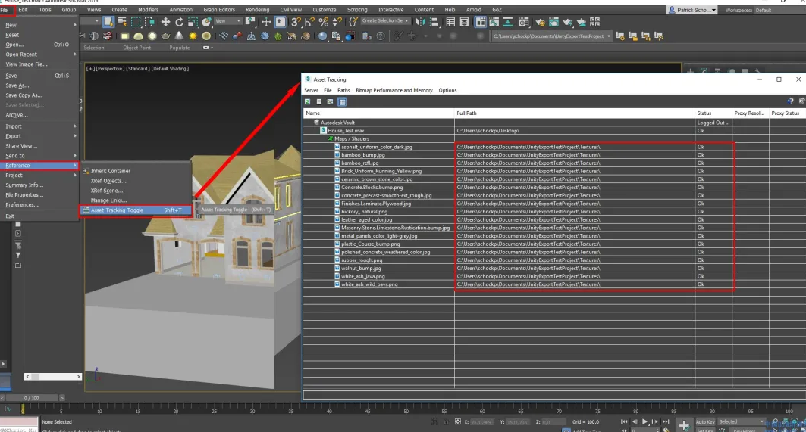Image resolution: width=806 pixels, height=432 pixels.
Task: Select the Object Paint ribbon tab
Action: 136,48
